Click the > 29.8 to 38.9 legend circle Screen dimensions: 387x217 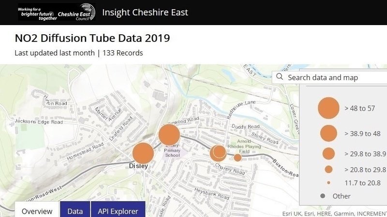[328, 154]
